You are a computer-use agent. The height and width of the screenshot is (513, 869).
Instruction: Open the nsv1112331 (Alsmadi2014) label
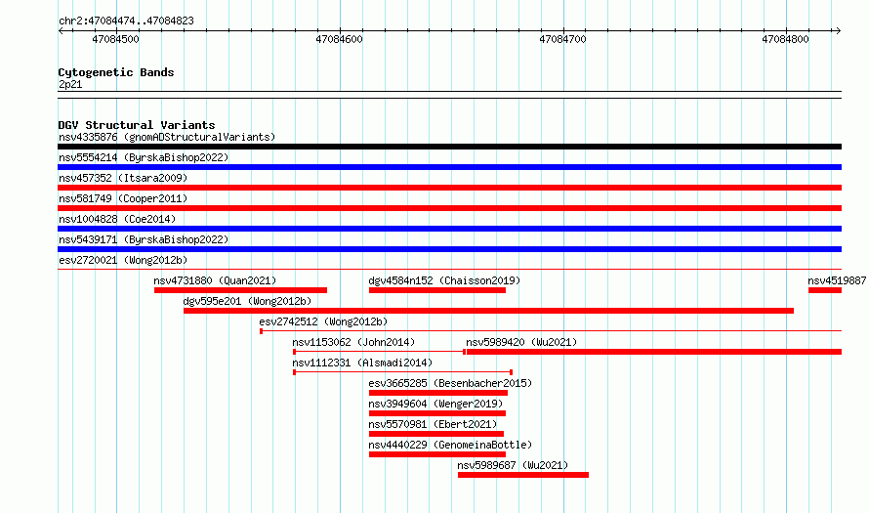coord(362,363)
